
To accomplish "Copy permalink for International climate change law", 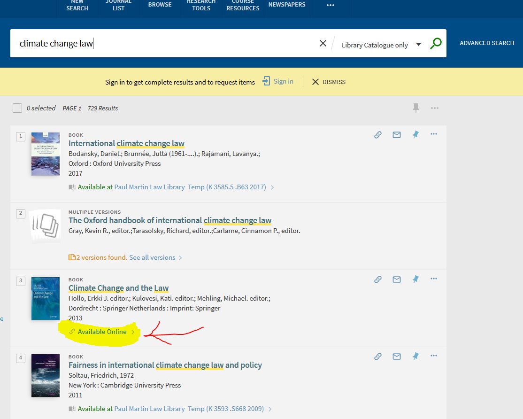I will click(x=378, y=134).
